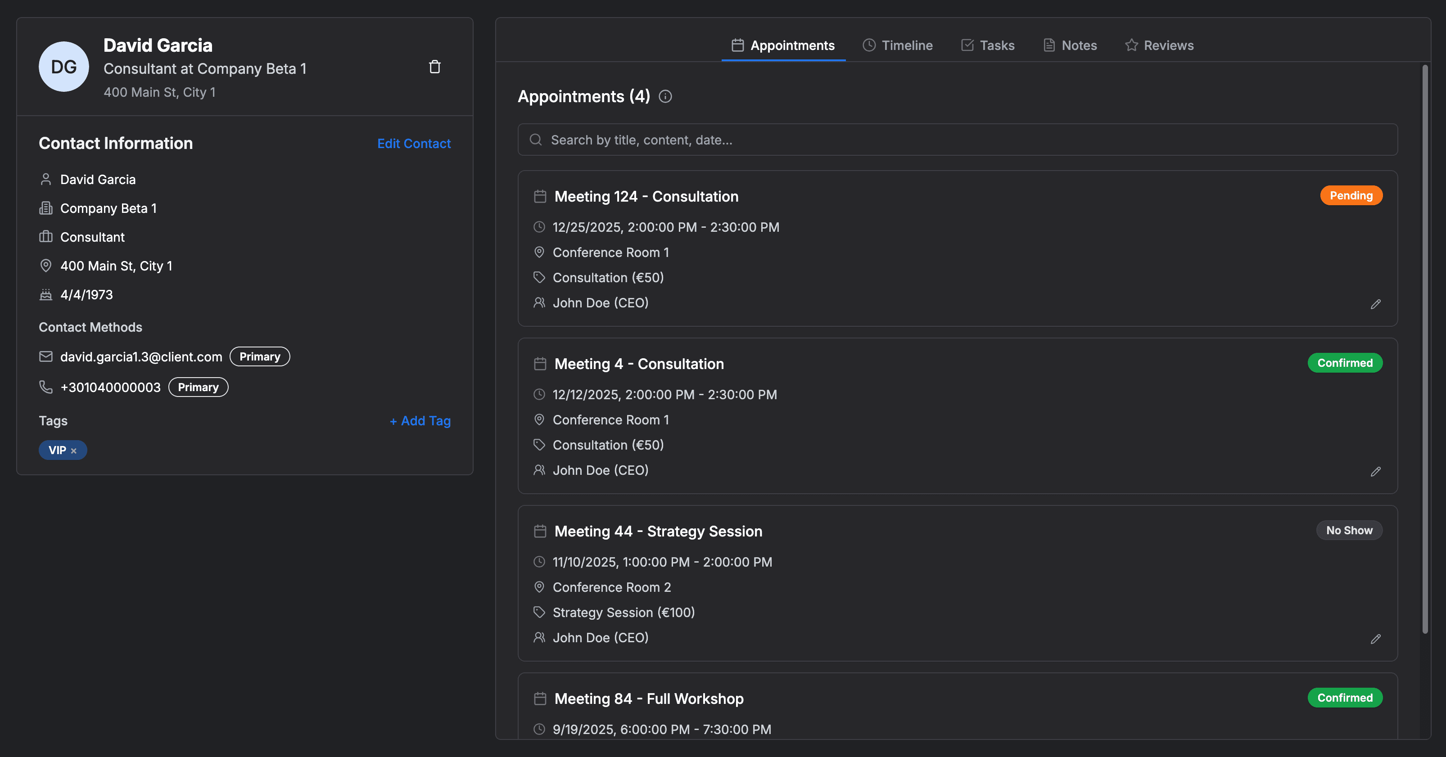This screenshot has height=757, width=1446.
Task: Select the edit pencil on Meeting 4
Action: (x=1375, y=471)
